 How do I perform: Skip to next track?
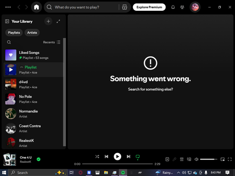click(x=128, y=156)
